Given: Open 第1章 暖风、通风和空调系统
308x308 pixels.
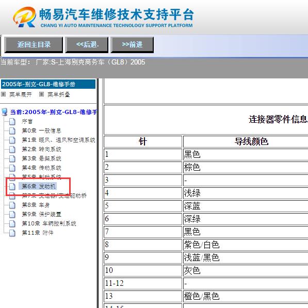Looking at the screenshot, I should (x=58, y=140).
